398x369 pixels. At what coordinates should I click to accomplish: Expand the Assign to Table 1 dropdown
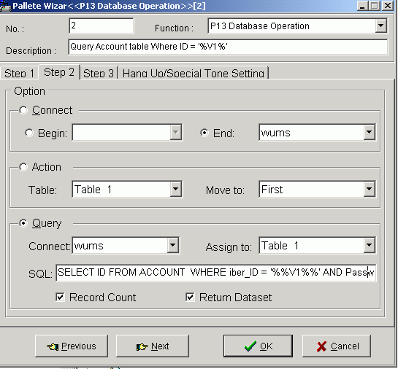370,245
